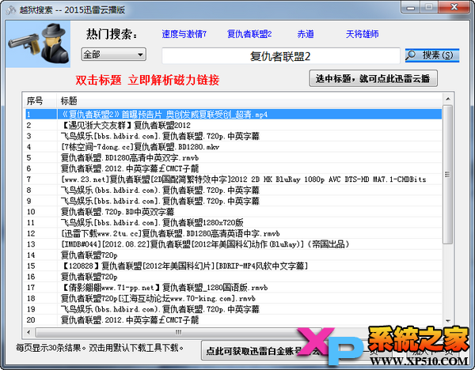
Task: Select row 4 [7栋空间-7dong.cc] BD1280.mkv
Action: 234,147
